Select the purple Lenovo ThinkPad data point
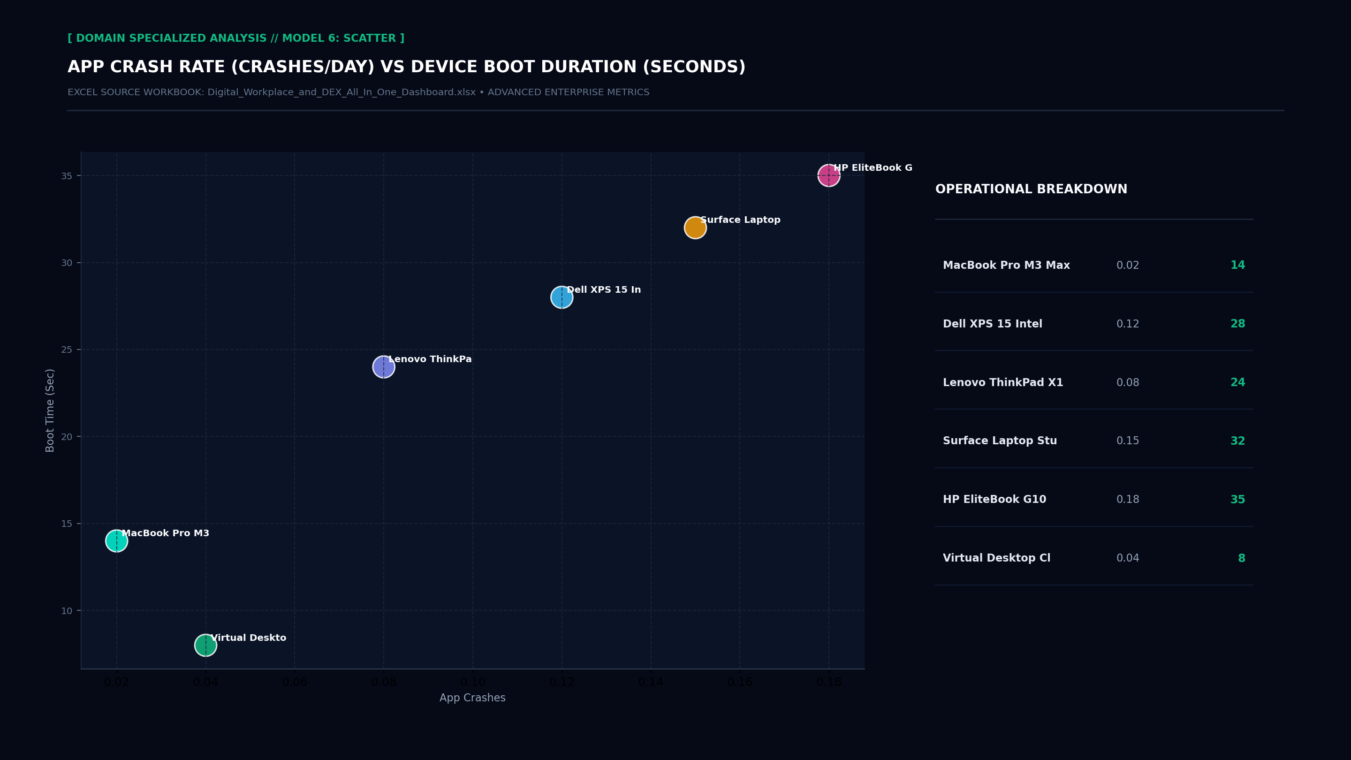Image resolution: width=1351 pixels, height=760 pixels. coord(383,366)
